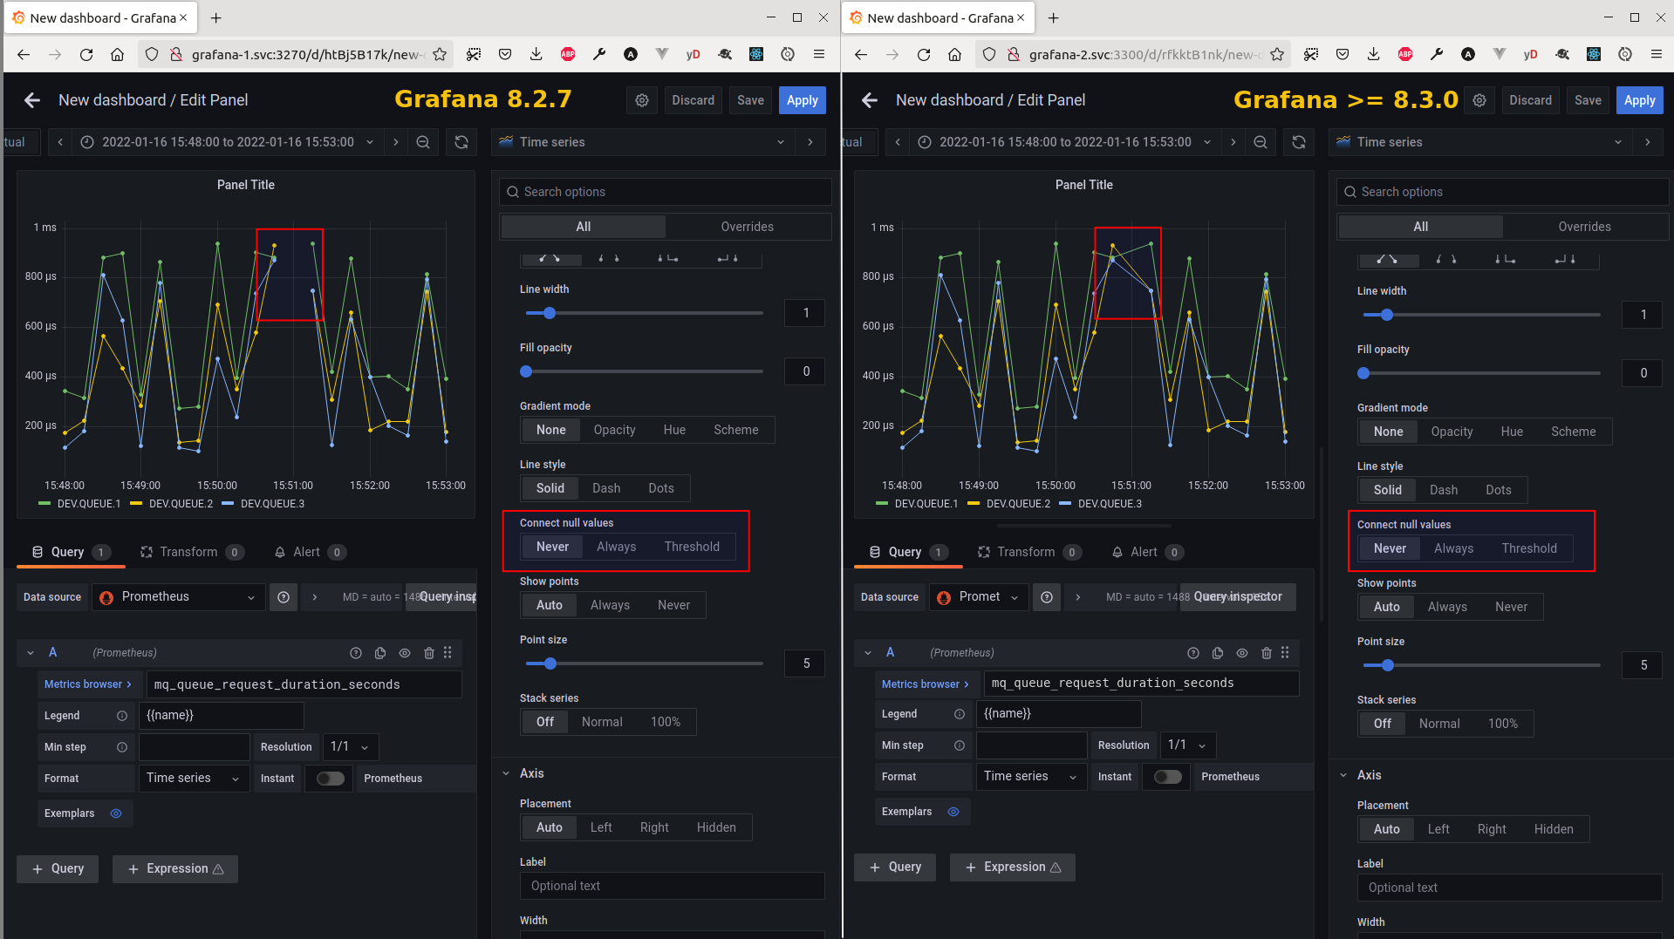
Task: Switch to the Transform tab
Action: tap(191, 551)
